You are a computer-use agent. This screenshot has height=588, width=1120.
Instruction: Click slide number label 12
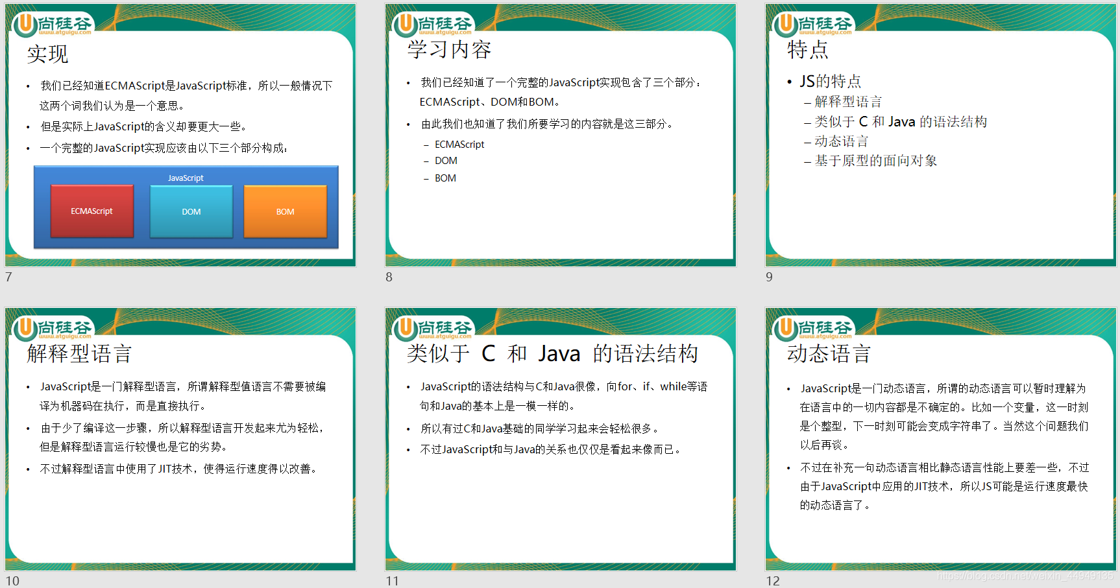click(773, 581)
